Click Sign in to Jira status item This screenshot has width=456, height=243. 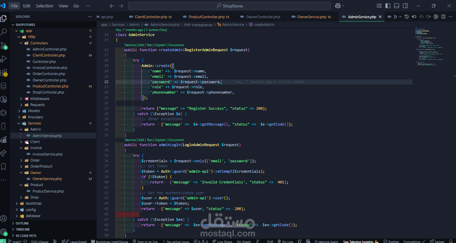pyautogui.click(x=145, y=241)
